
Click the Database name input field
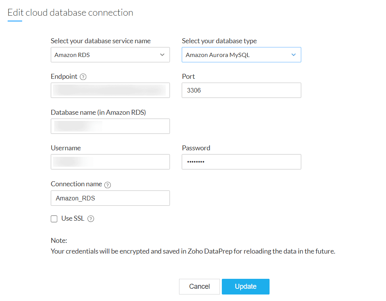click(110, 126)
